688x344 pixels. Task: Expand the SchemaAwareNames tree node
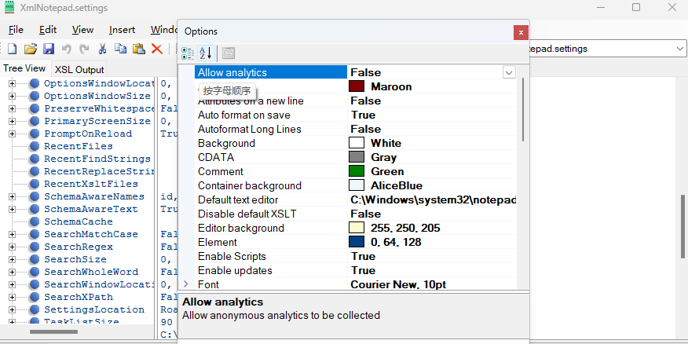click(x=13, y=196)
